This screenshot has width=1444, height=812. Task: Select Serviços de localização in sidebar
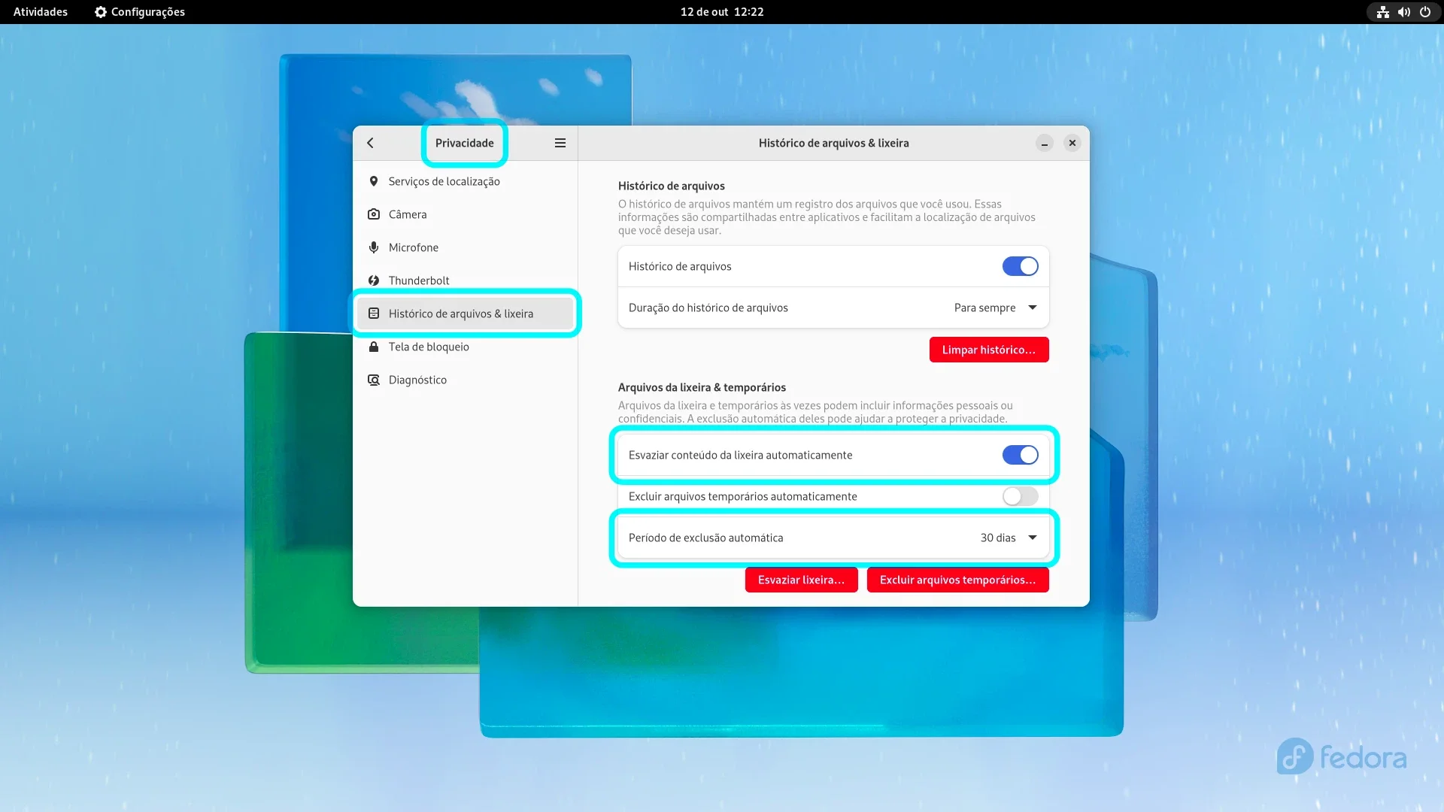[466, 181]
